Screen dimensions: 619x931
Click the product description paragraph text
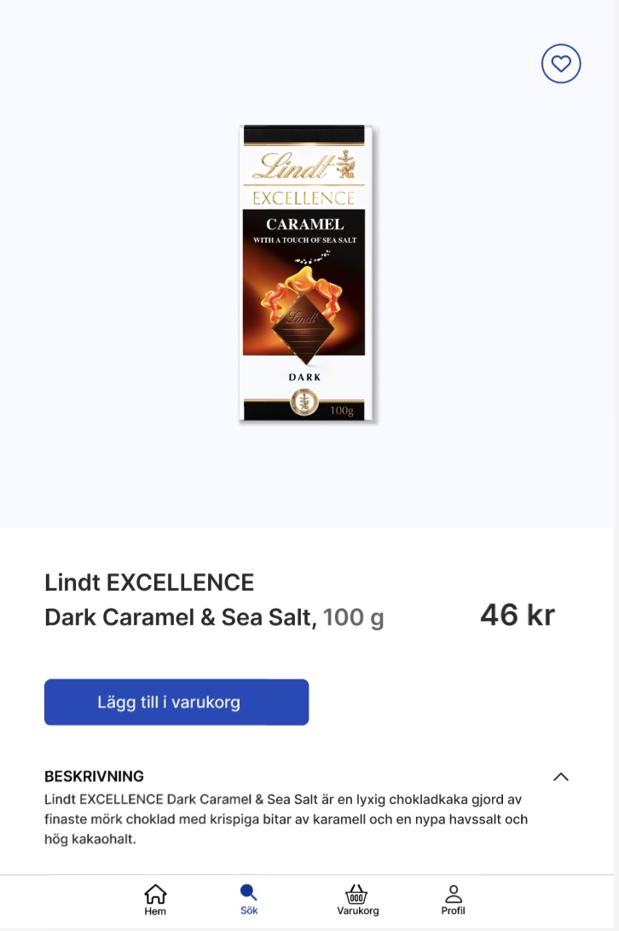286,818
